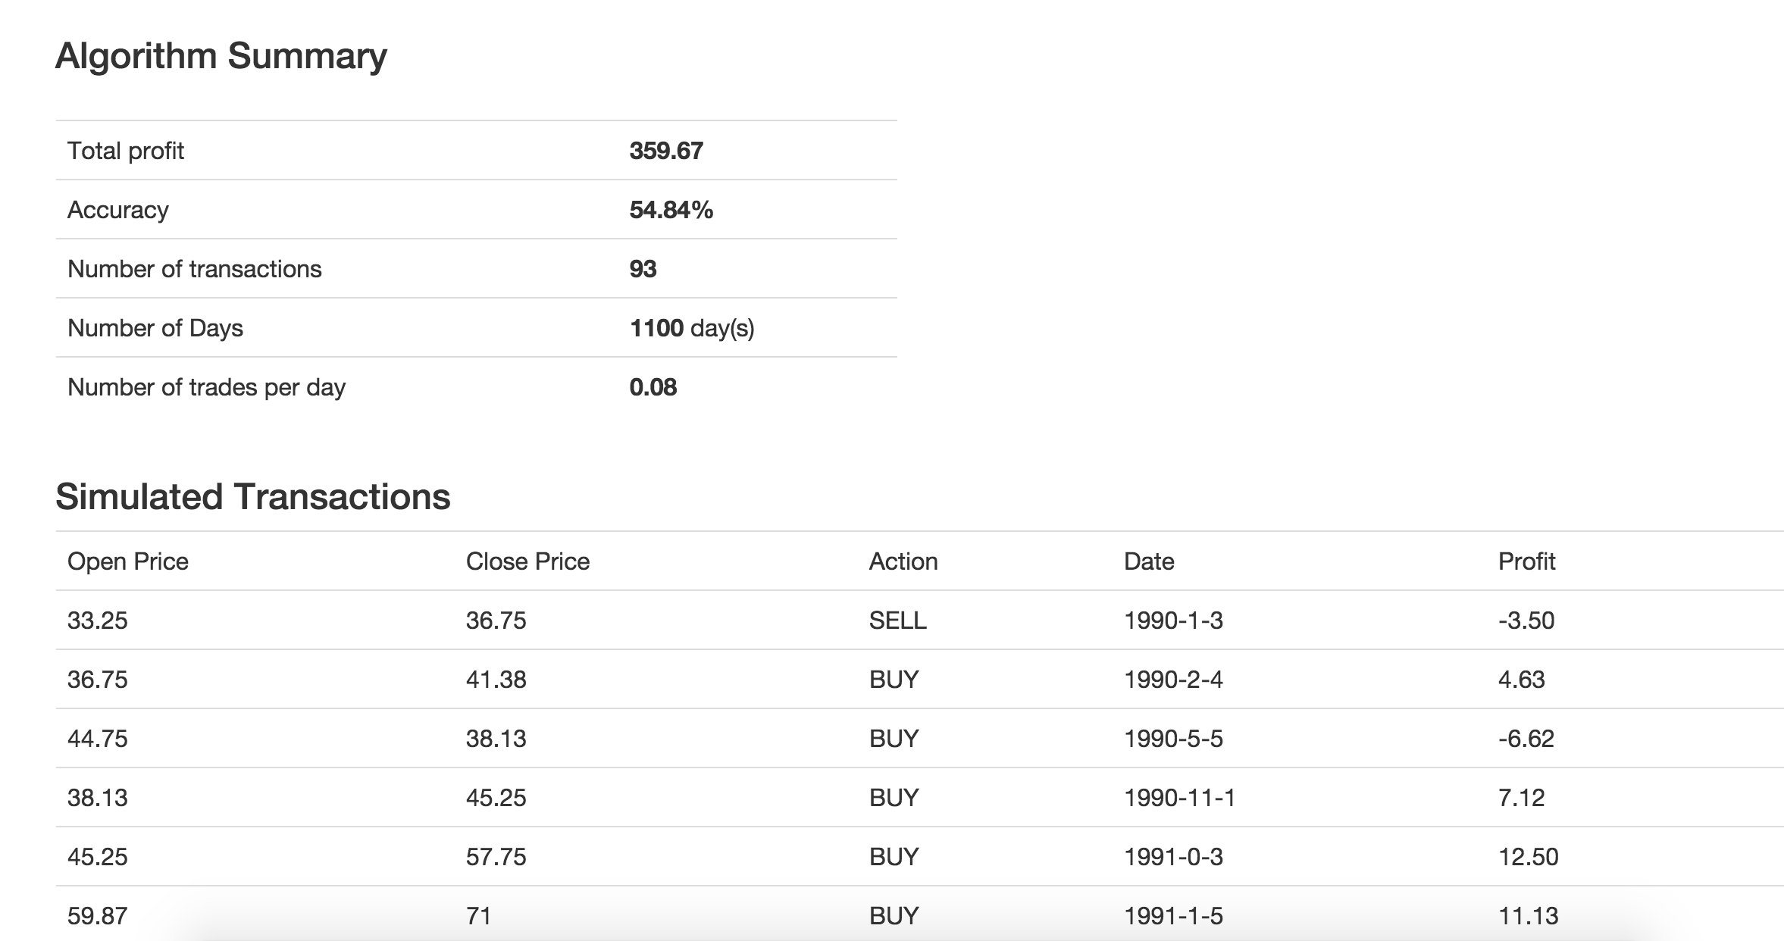Click the Simulated Transactions heading
Viewport: 1784px width, 941px height.
(x=252, y=497)
